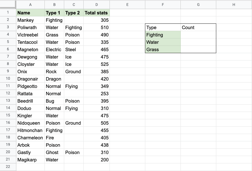
Task: Click the Total stats header cell
Action: pos(97,13)
